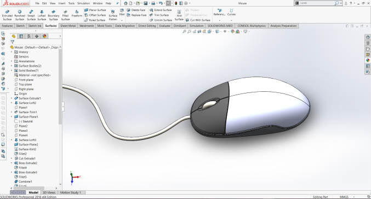Select the Extruded Surface tool
The height and width of the screenshot is (199, 371).
point(7,15)
